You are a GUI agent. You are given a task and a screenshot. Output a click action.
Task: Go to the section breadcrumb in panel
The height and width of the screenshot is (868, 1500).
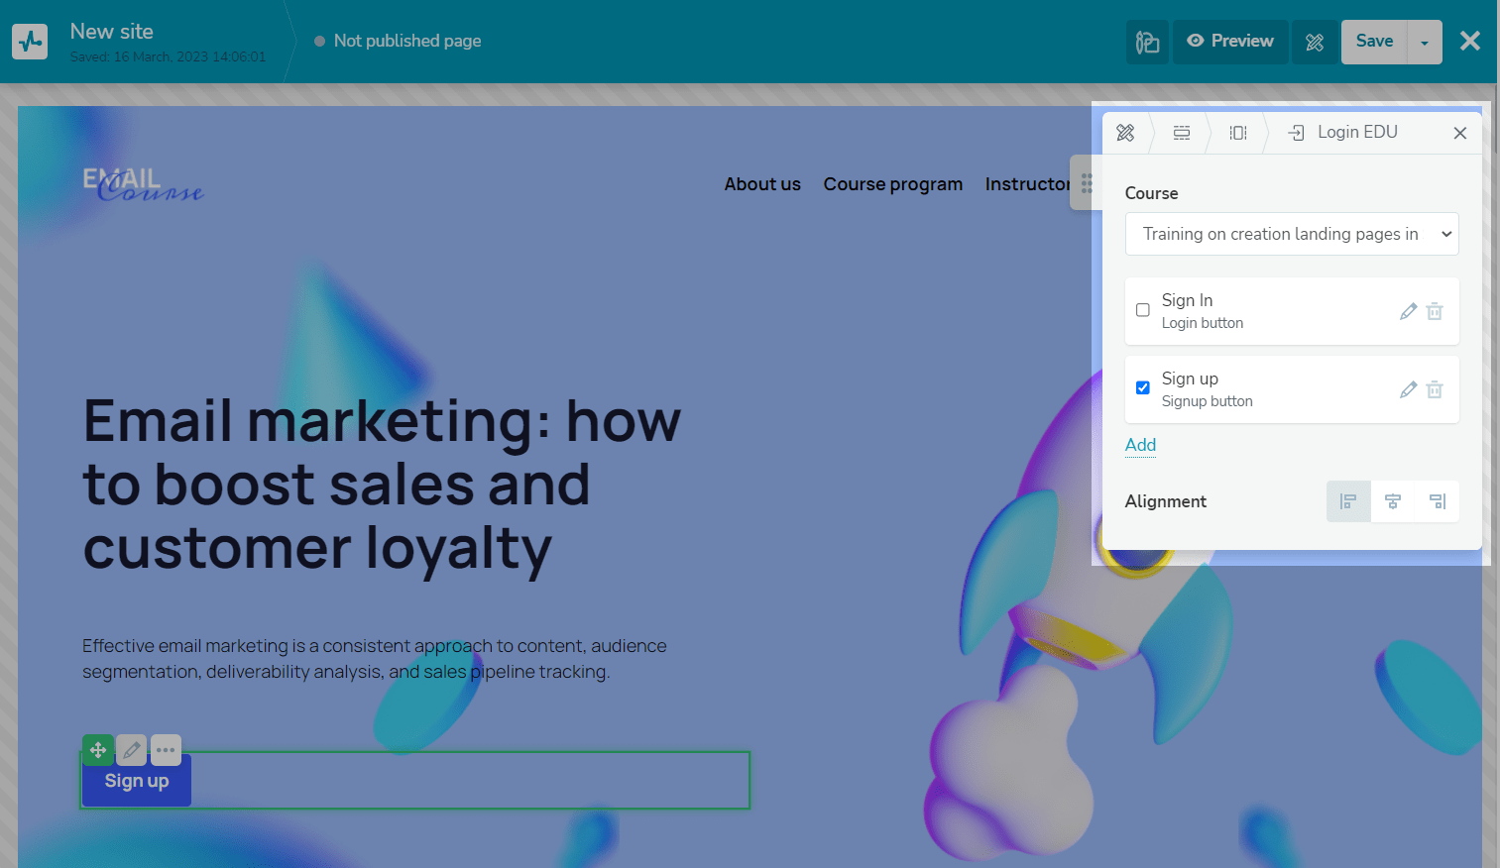coord(1182,133)
